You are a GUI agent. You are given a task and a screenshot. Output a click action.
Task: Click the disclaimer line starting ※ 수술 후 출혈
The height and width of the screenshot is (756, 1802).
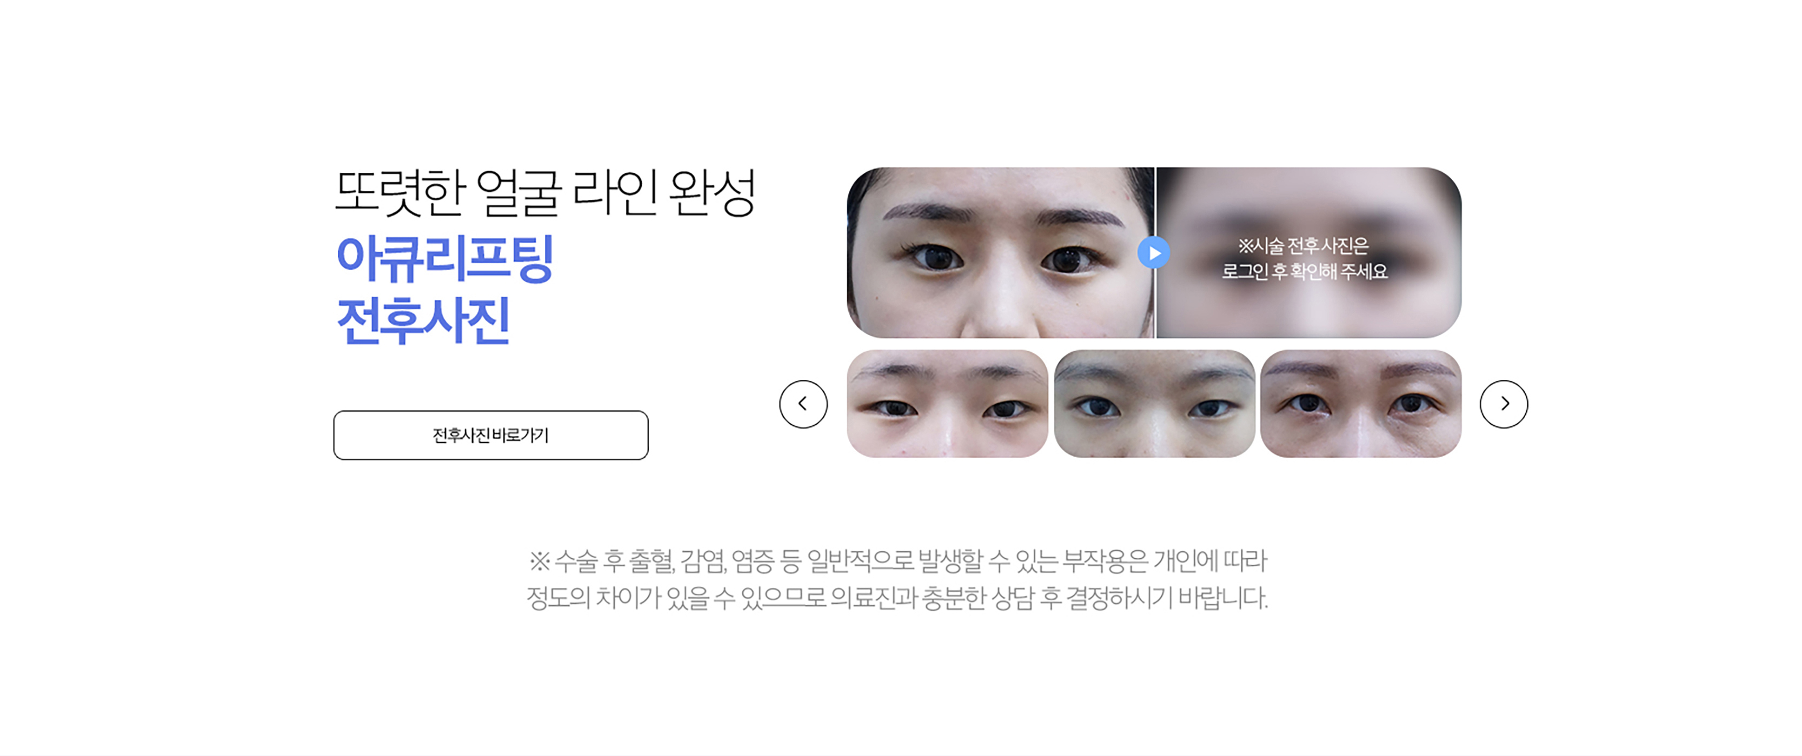(897, 560)
